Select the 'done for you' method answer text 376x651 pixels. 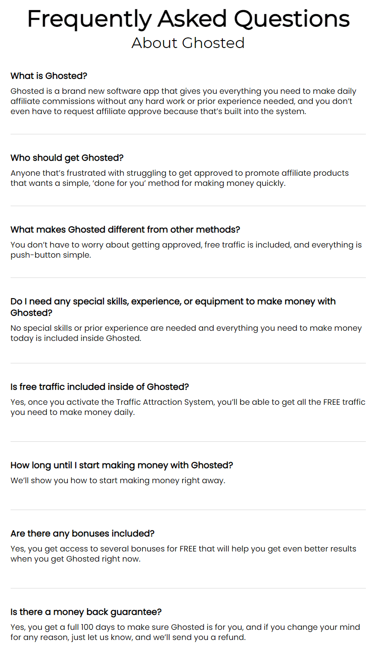coord(180,178)
